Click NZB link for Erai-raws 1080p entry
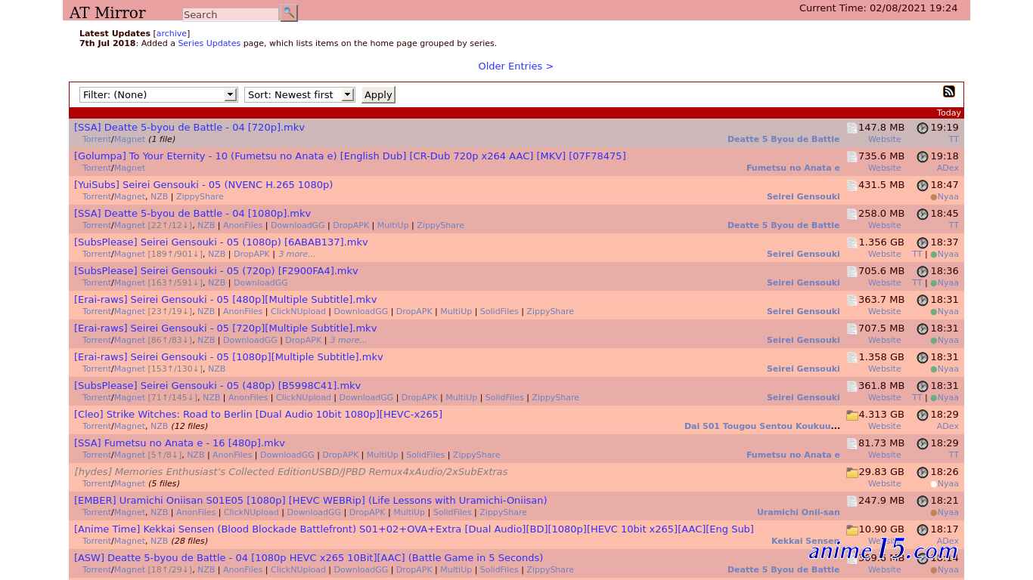 click(x=216, y=369)
